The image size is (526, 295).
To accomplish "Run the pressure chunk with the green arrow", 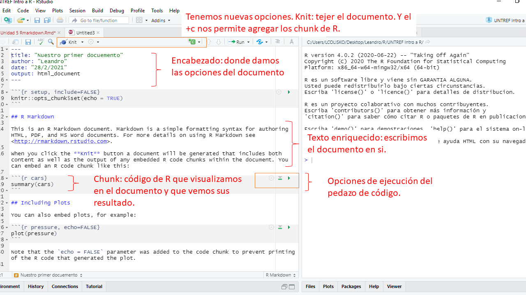I will pos(289,227).
